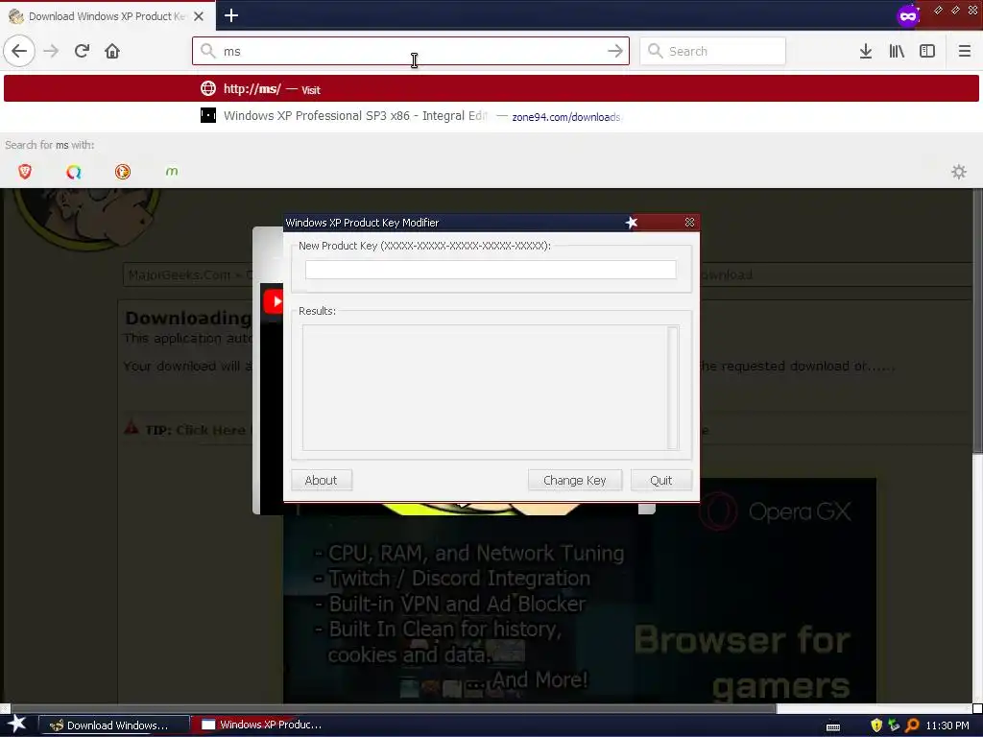
Task: Click the keyboard icon in system tray
Action: click(832, 726)
